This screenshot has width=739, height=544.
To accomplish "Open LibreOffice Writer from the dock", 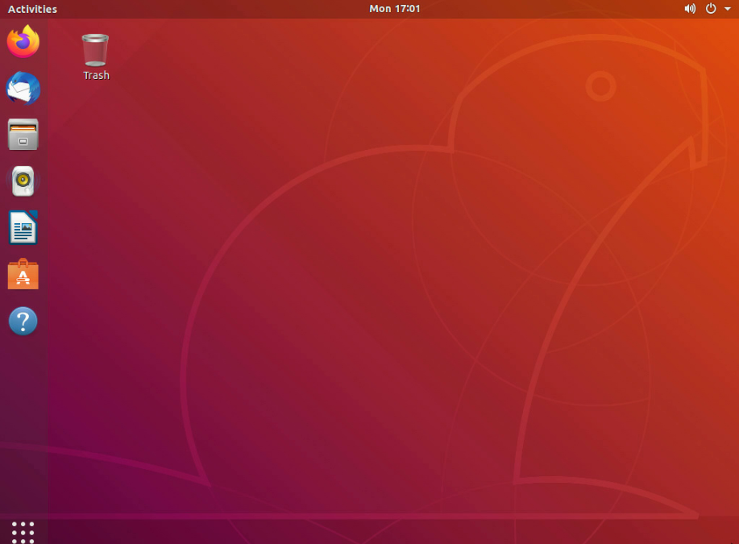I will pos(23,228).
